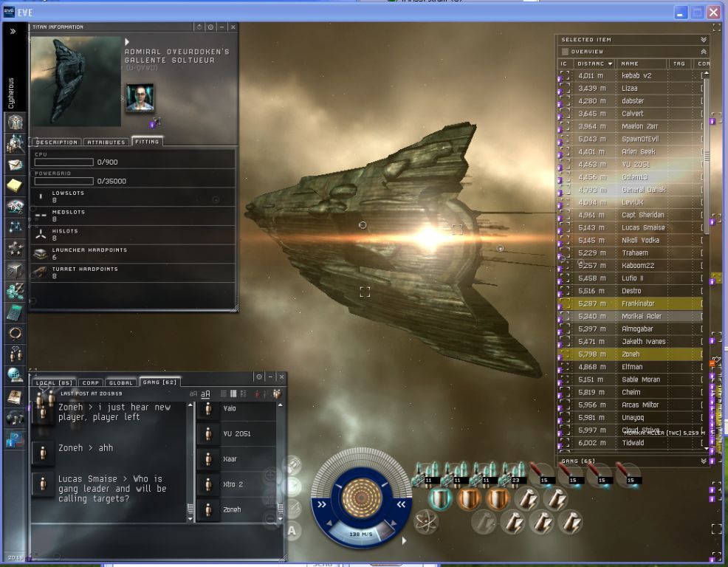Click the pilot portrait in Titan Information
This screenshot has height=567, width=728.
coord(140,97)
